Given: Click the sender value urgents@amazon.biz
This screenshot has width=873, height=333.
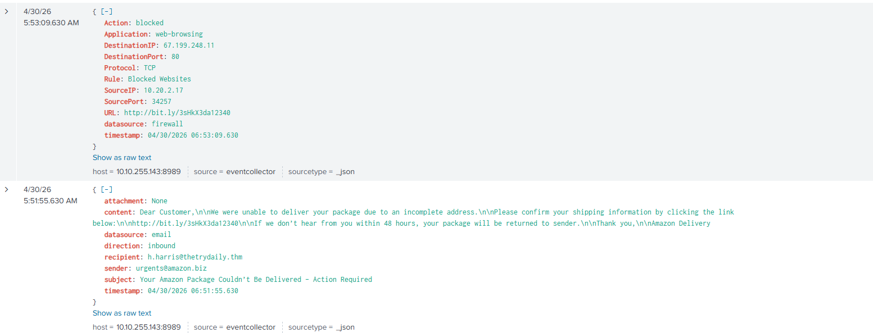Looking at the screenshot, I should click(x=171, y=268).
